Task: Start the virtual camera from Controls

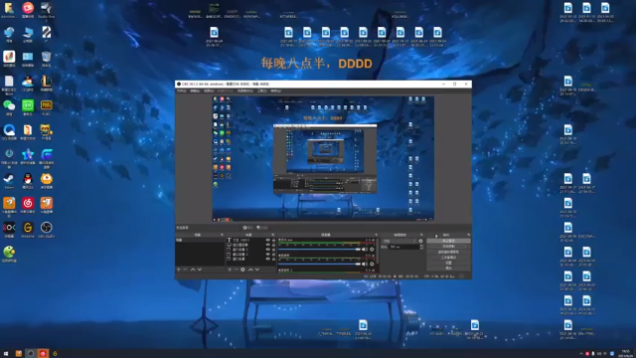Action: point(448,252)
